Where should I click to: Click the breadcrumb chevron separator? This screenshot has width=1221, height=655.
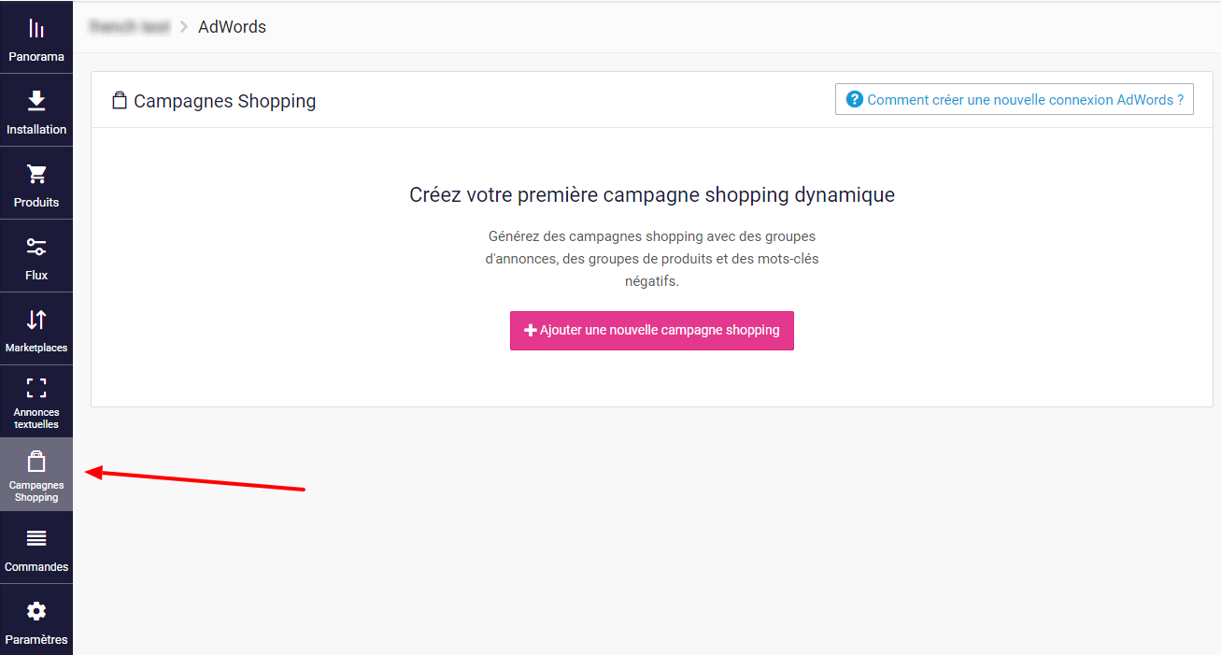click(x=184, y=27)
